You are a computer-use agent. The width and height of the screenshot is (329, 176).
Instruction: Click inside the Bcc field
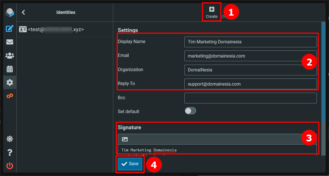click(x=250, y=98)
